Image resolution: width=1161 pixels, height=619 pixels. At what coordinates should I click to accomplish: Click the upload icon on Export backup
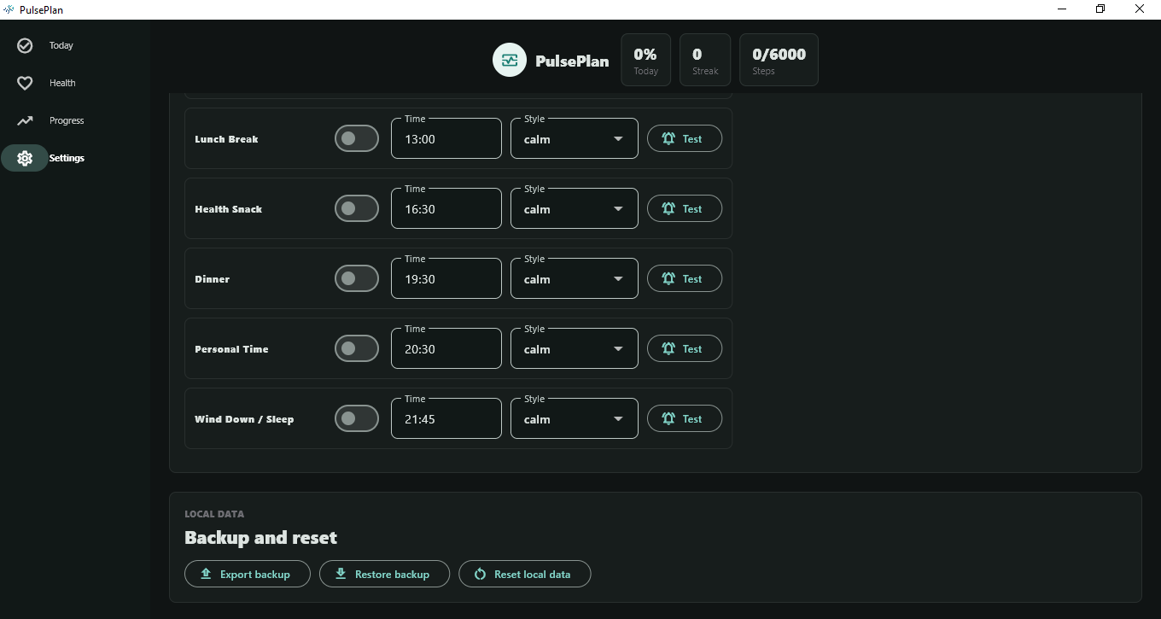pyautogui.click(x=206, y=574)
